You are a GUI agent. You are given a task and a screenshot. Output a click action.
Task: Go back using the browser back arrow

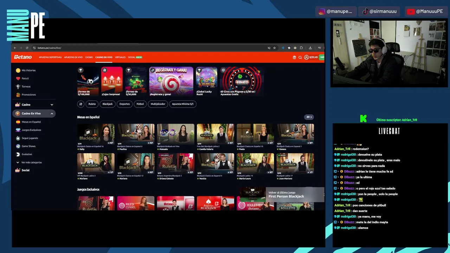pos(15,48)
